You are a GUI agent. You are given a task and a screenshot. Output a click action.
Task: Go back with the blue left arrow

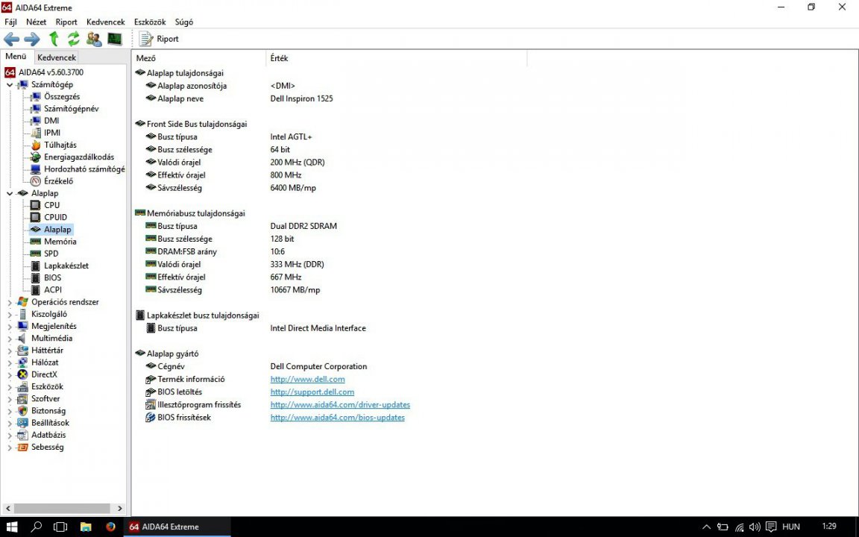pos(11,39)
